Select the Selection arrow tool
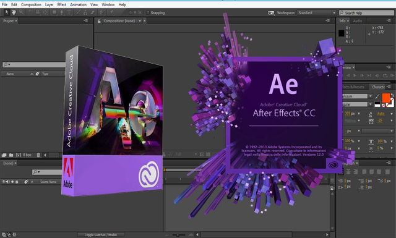 pyautogui.click(x=7, y=12)
